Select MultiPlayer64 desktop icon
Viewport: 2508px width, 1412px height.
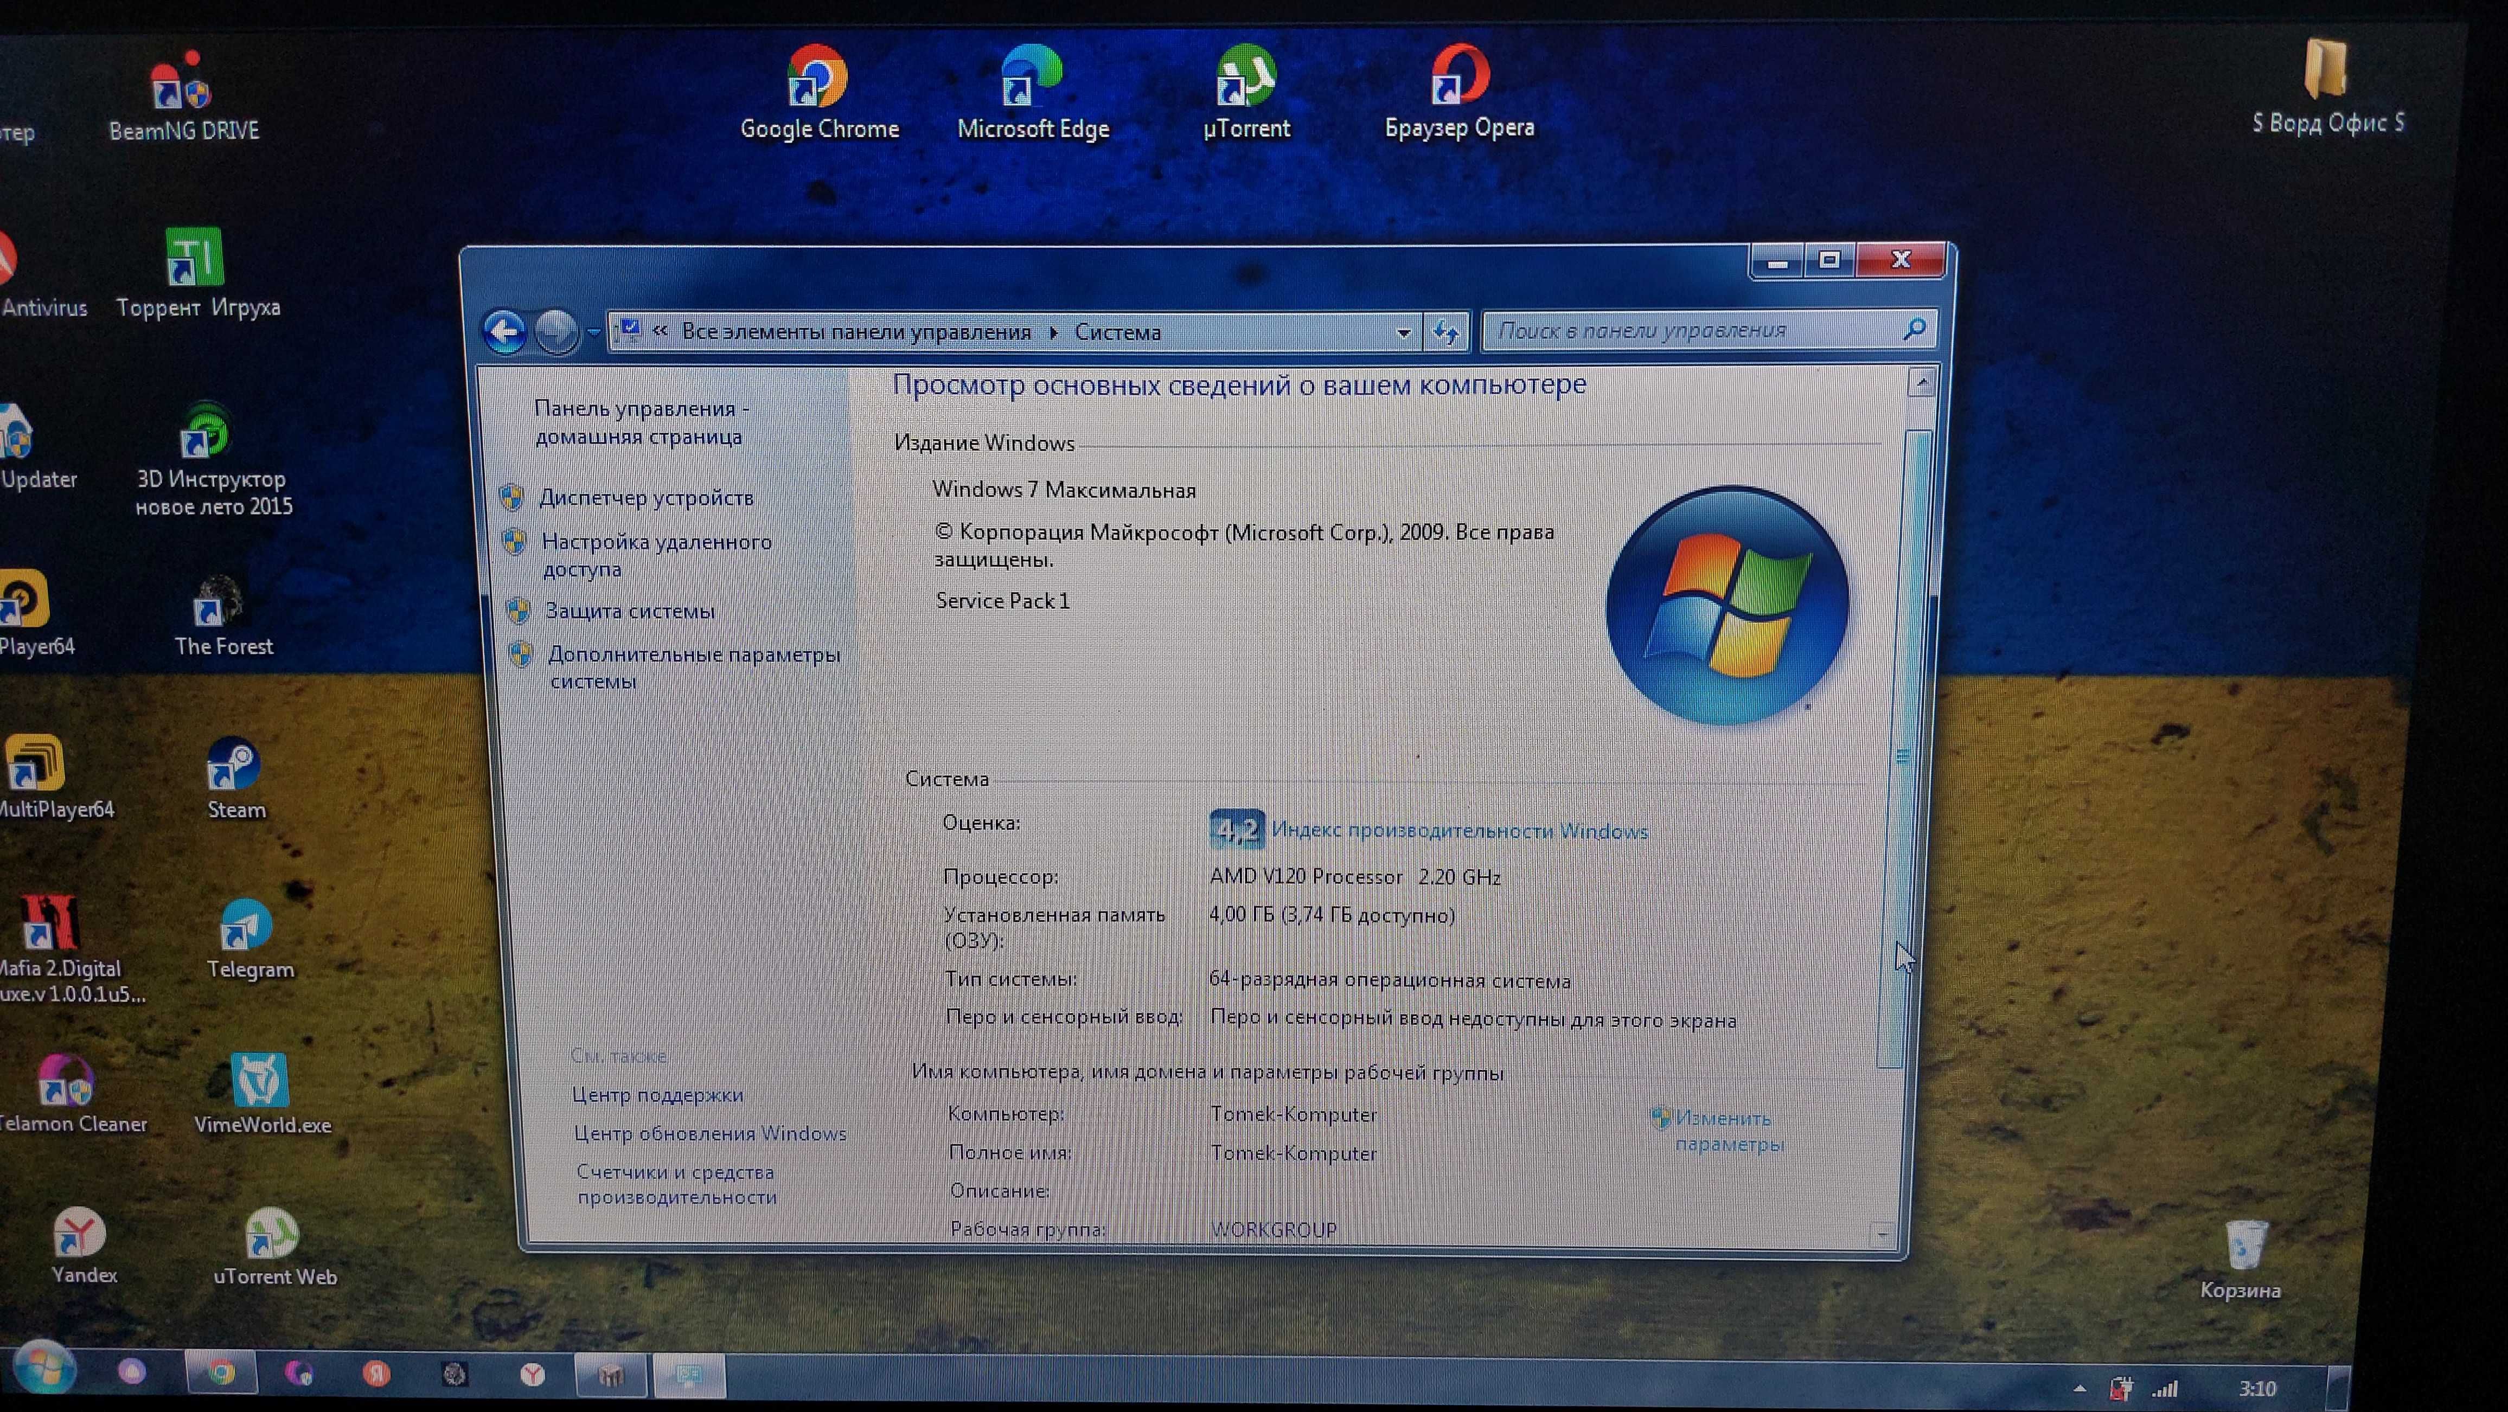(55, 778)
